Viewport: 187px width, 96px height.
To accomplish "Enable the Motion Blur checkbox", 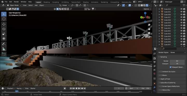I will (x=161, y=90).
